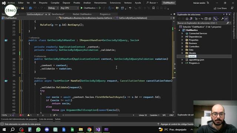Click the 1 referencia CodeLens link
237x133 pixels.
(34, 38)
